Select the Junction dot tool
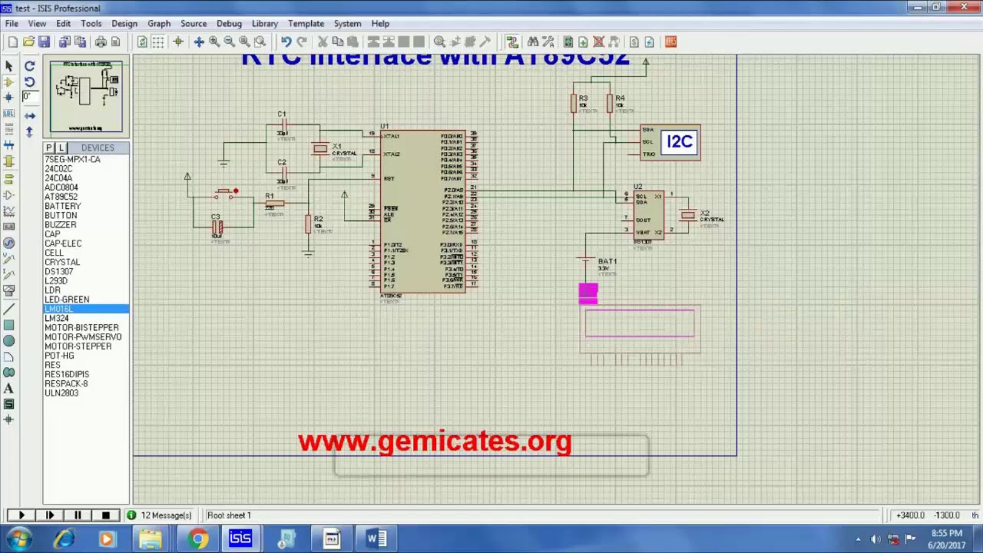Screen dimensions: 983x553 pos(9,98)
